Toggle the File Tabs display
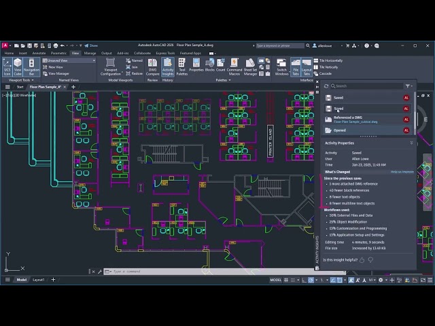Image resolution: width=435 pixels, height=326 pixels. (296, 67)
